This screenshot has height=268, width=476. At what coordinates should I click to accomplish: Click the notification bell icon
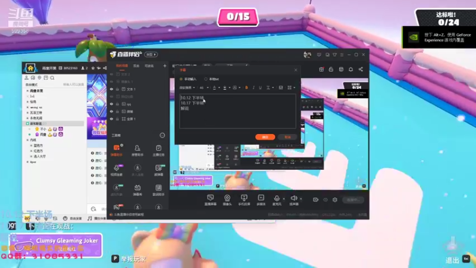[350, 69]
